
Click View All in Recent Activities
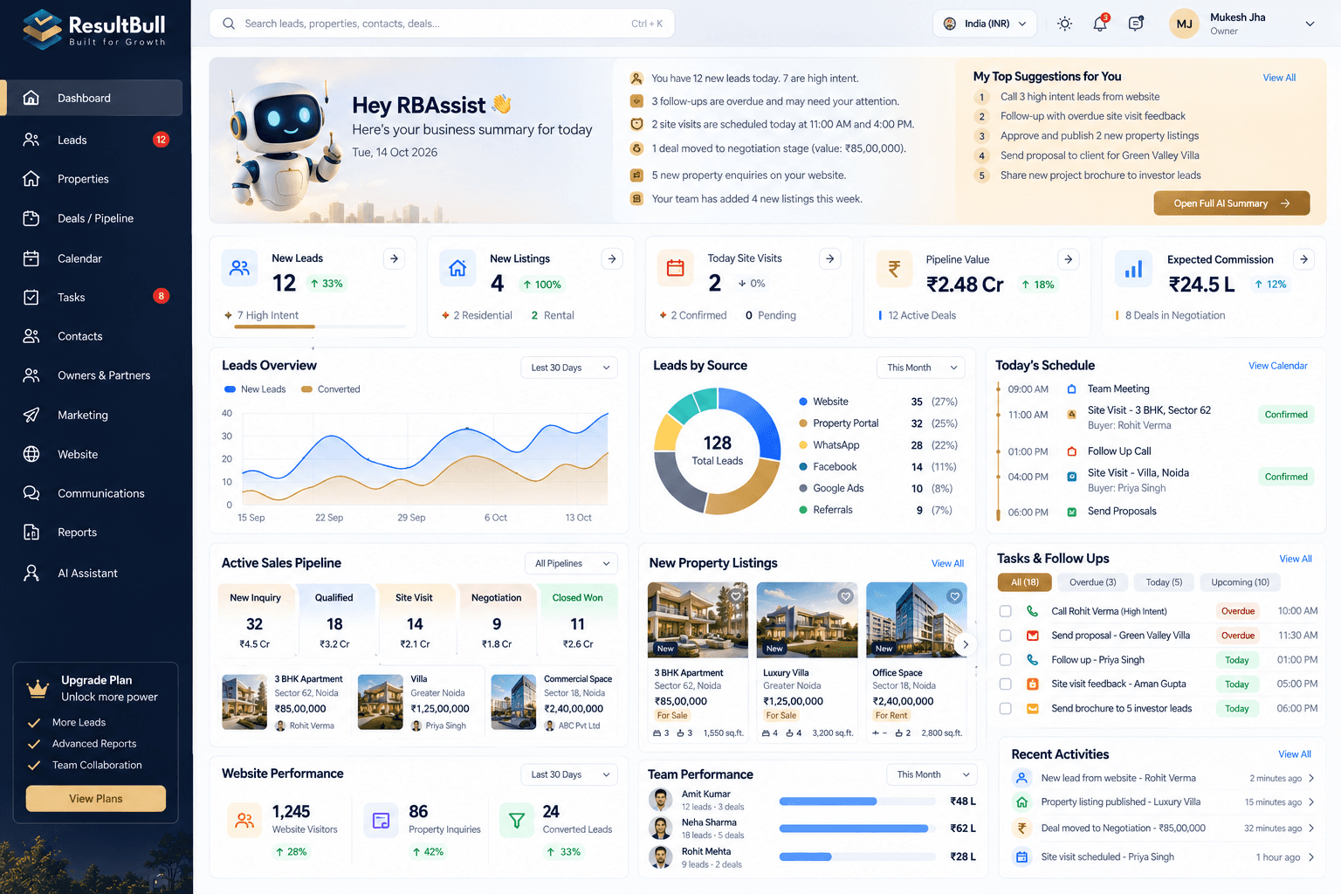[x=1295, y=754]
